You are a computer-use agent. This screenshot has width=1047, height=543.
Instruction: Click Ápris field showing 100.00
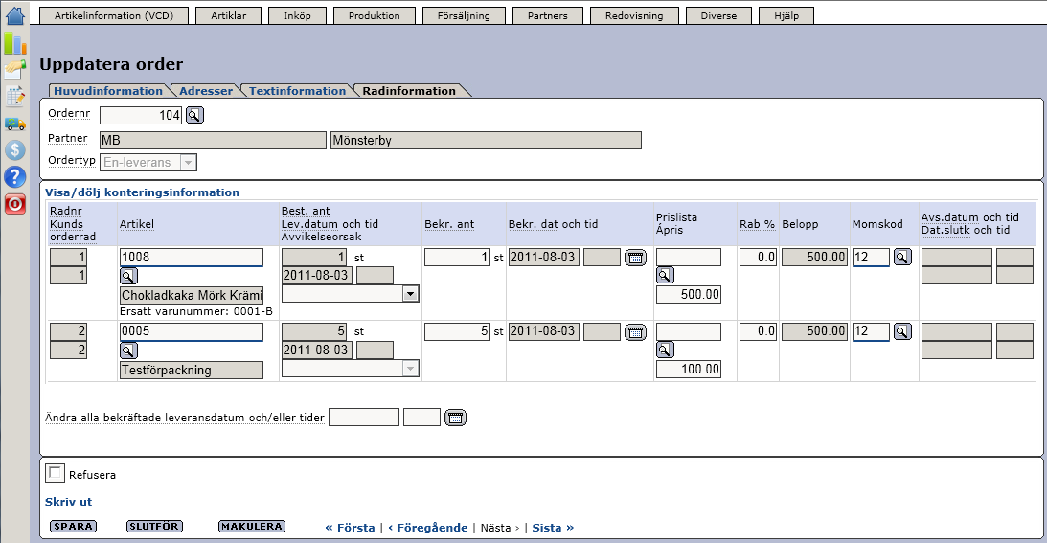pyautogui.click(x=689, y=370)
